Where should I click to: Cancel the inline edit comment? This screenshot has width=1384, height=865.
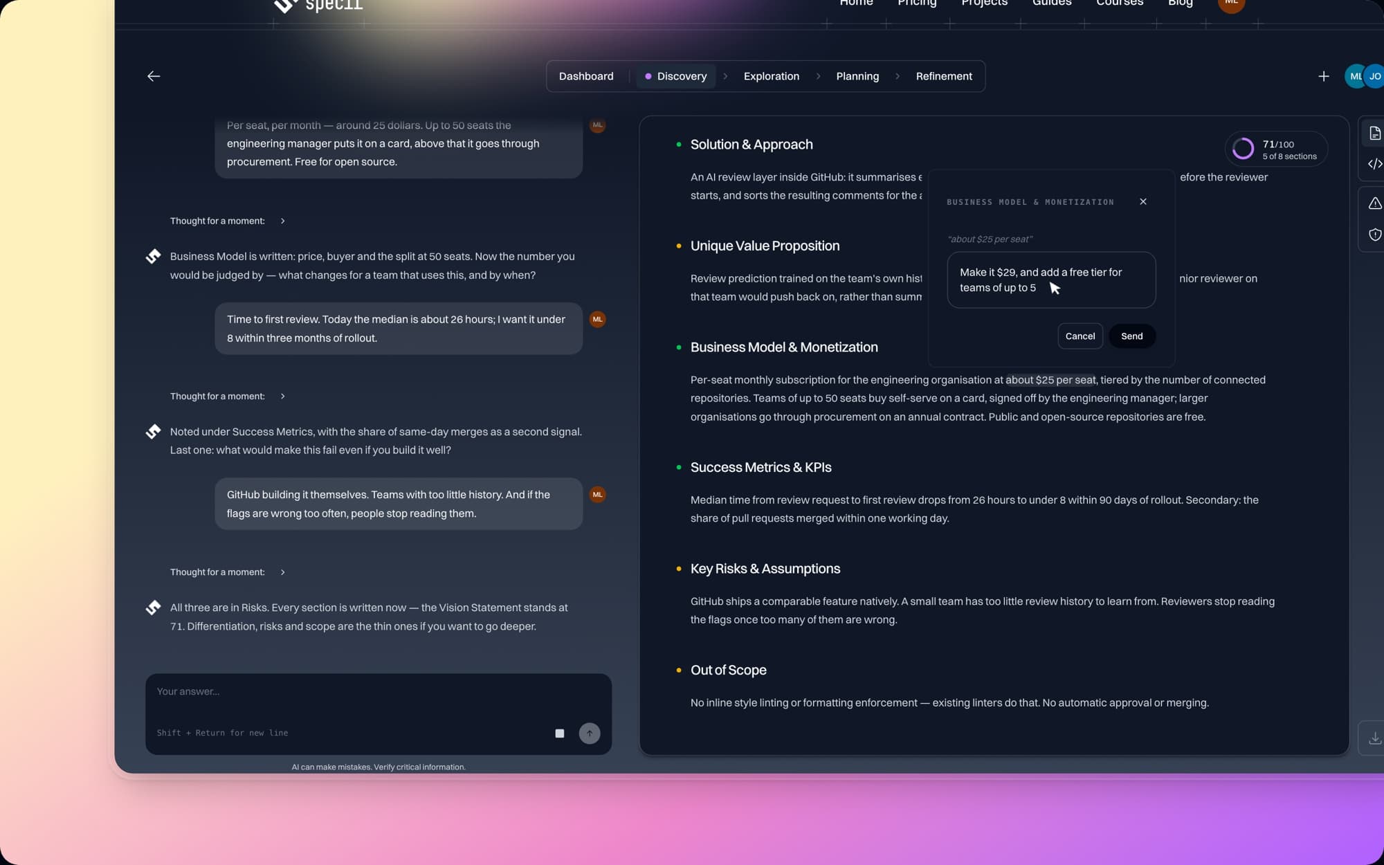[x=1080, y=336]
